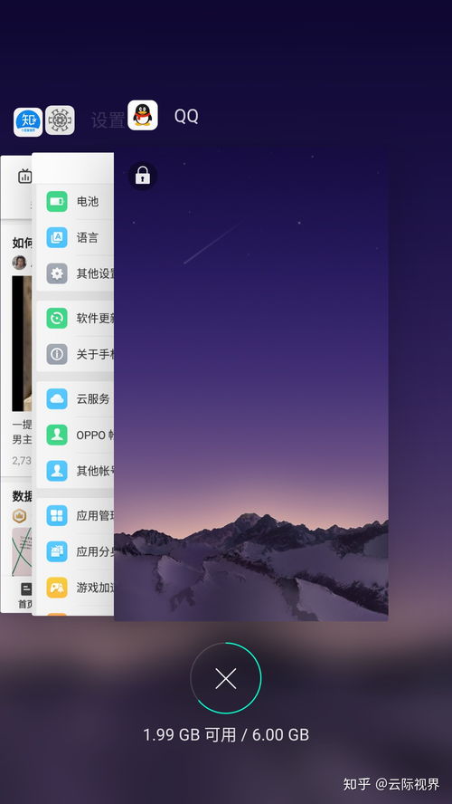Viewport: 452px width, 804px height.
Task: Toggle the lock on QQ card
Action: 142,176
